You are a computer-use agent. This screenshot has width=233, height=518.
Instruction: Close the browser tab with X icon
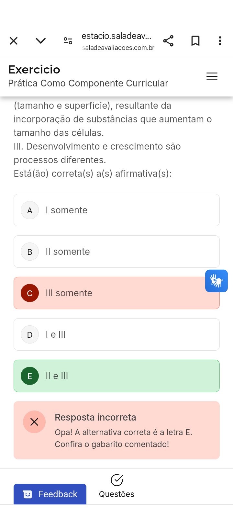pyautogui.click(x=14, y=41)
